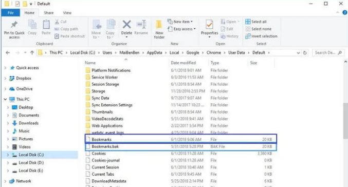Click the Refresh button beside address bar
This screenshot has width=348, height=187.
click(x=305, y=52)
